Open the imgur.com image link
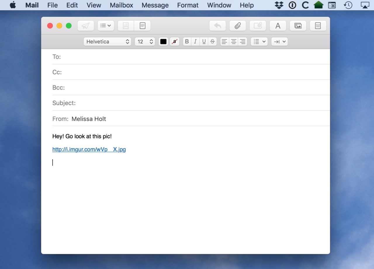The height and width of the screenshot is (269, 374). (89, 150)
